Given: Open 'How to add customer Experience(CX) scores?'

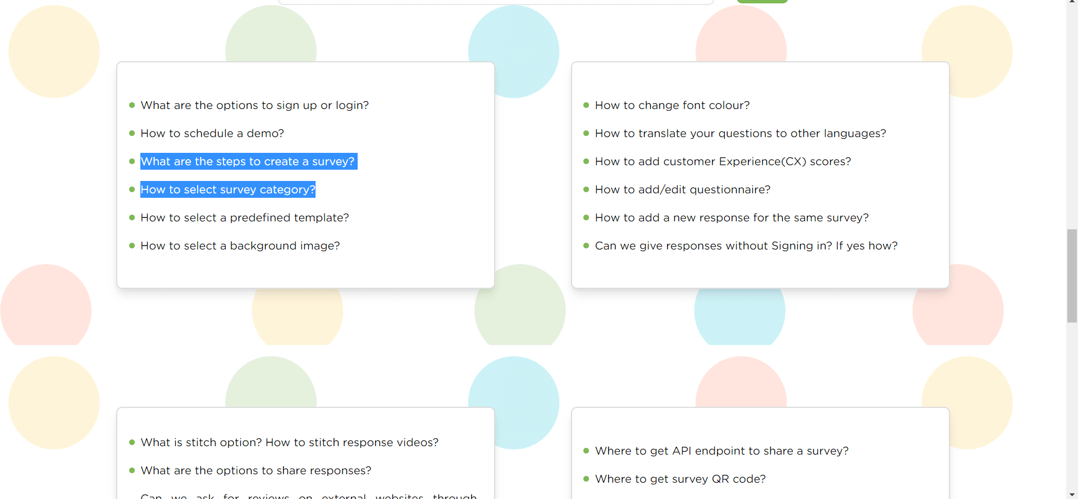Looking at the screenshot, I should (723, 161).
